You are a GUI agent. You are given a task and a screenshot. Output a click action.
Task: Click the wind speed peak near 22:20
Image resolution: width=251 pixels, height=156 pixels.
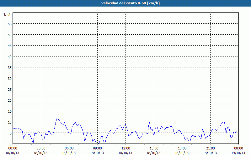(223, 122)
